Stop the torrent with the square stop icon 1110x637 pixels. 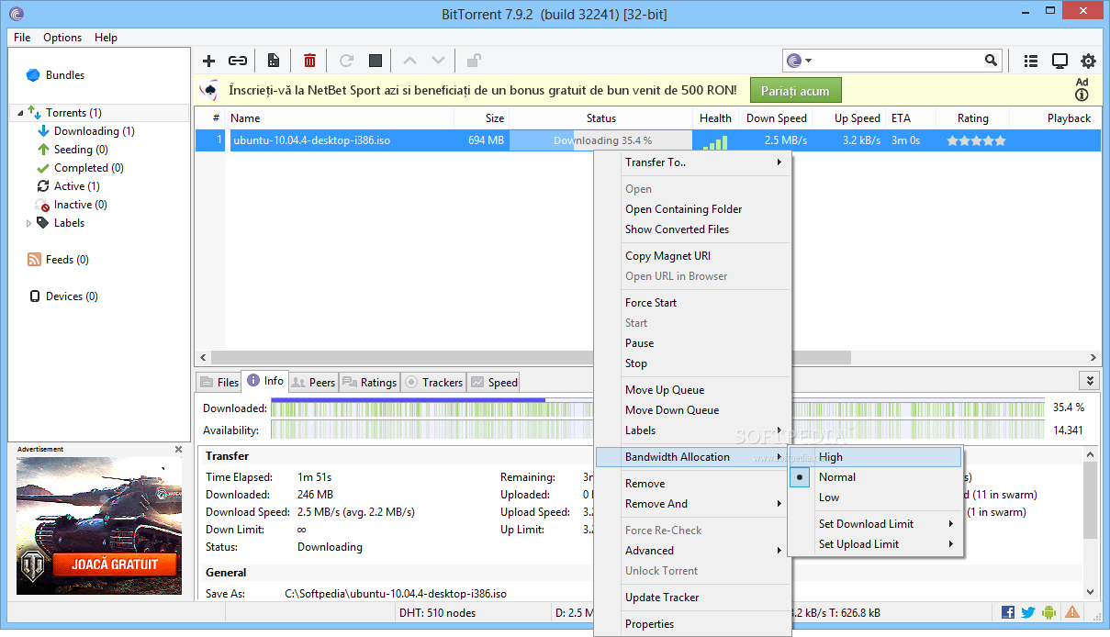[375, 60]
